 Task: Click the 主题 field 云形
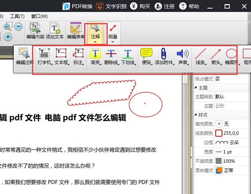click(232, 106)
